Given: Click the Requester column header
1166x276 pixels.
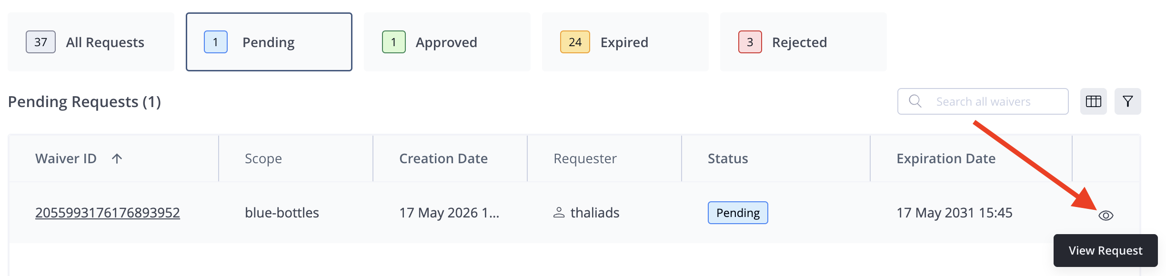Looking at the screenshot, I should pyautogui.click(x=585, y=158).
